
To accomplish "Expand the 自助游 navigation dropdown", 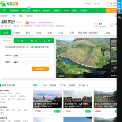I will coord(47,11).
